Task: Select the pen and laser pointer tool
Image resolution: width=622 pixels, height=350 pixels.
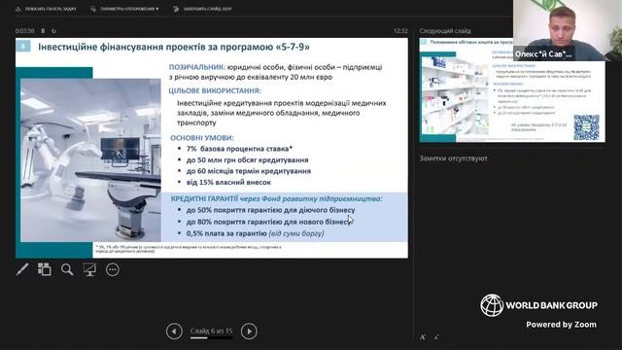Action: [x=22, y=269]
